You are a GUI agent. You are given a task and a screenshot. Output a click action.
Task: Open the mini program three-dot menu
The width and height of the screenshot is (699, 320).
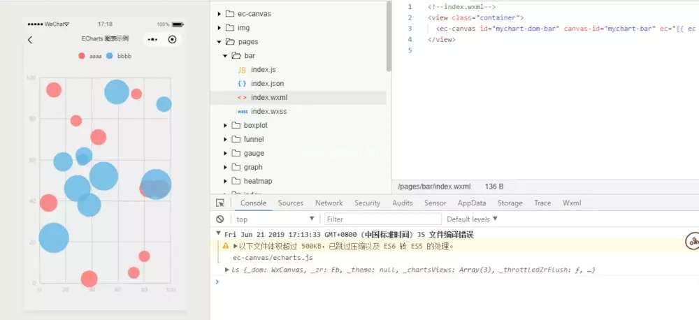point(153,40)
